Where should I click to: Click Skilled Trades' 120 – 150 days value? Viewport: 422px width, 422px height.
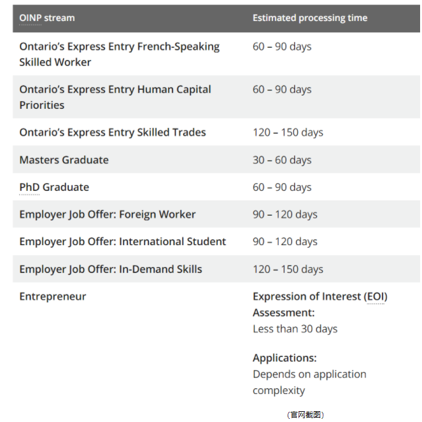click(x=288, y=132)
